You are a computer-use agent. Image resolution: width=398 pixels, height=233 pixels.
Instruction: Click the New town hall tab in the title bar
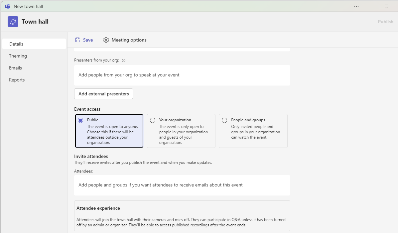click(28, 6)
